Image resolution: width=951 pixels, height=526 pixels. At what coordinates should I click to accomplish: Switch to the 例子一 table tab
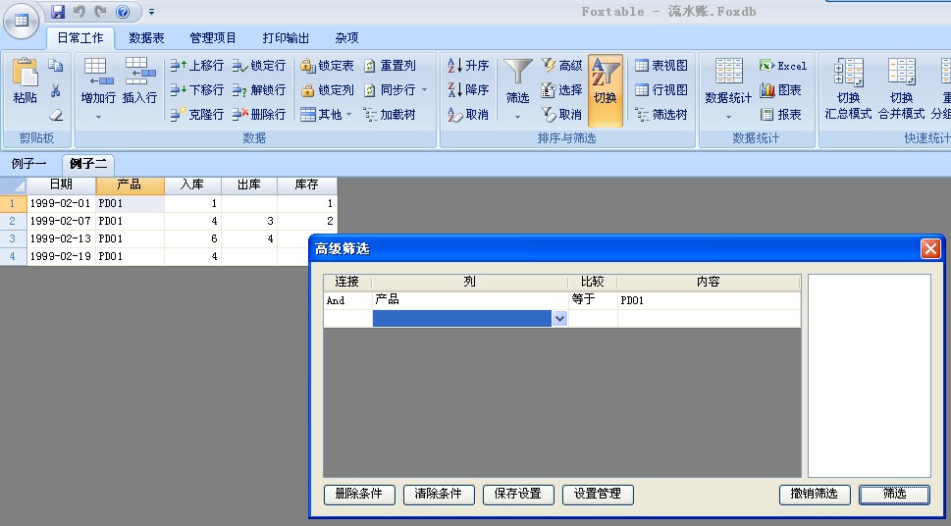28,164
